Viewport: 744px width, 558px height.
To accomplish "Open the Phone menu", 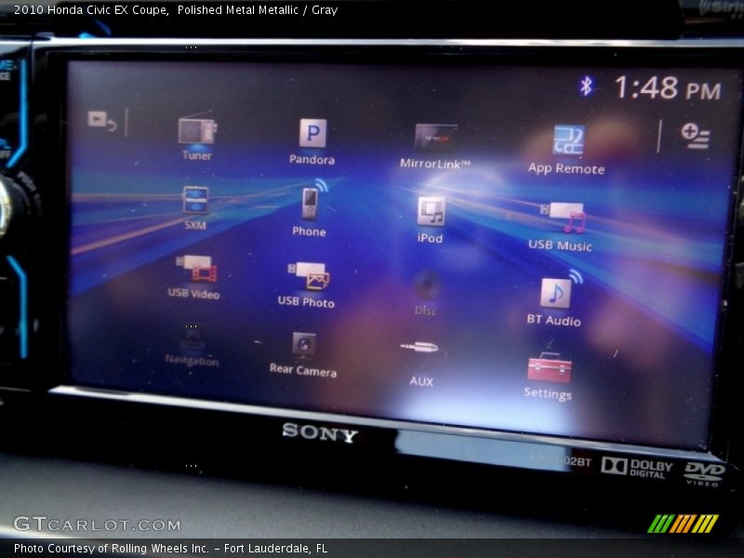I will [310, 208].
